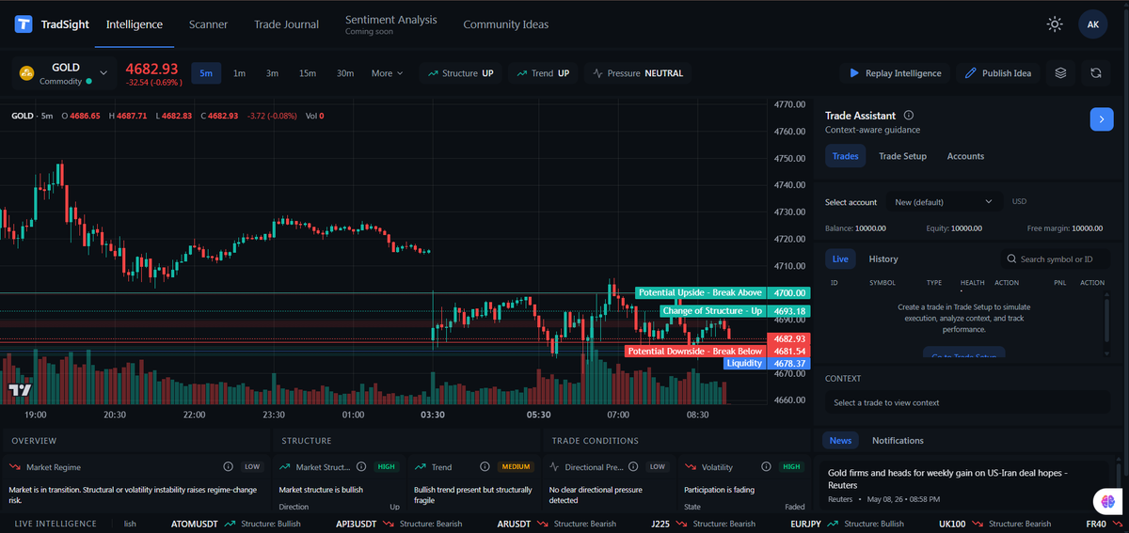The width and height of the screenshot is (1129, 533).
Task: Open the Community Ideas tab
Action: [x=506, y=24]
